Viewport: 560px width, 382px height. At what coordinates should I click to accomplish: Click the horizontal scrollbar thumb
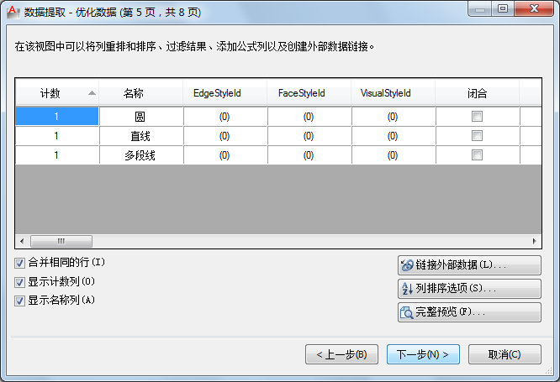click(x=61, y=241)
